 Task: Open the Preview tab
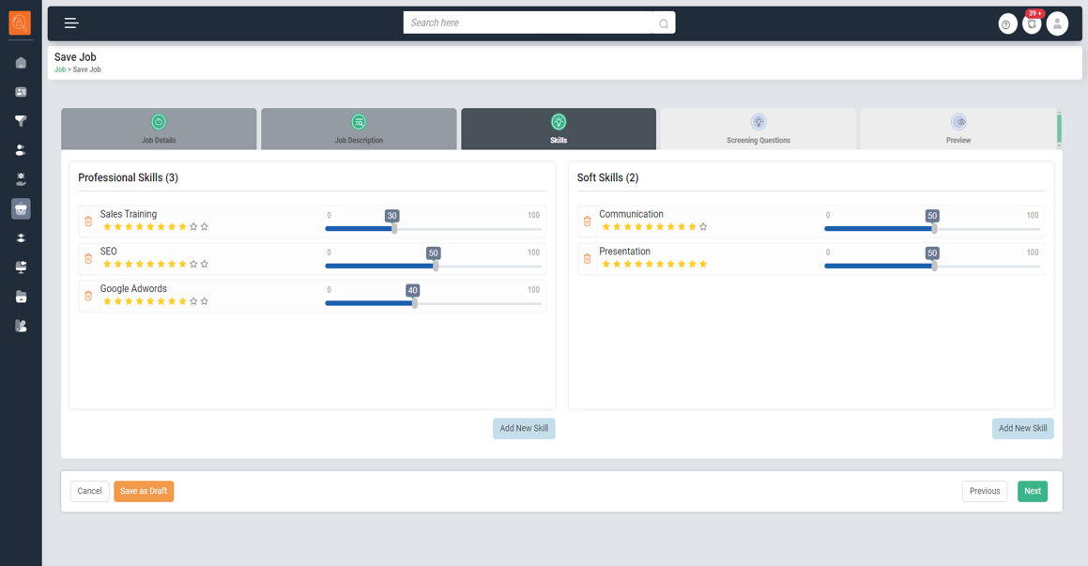click(958, 130)
